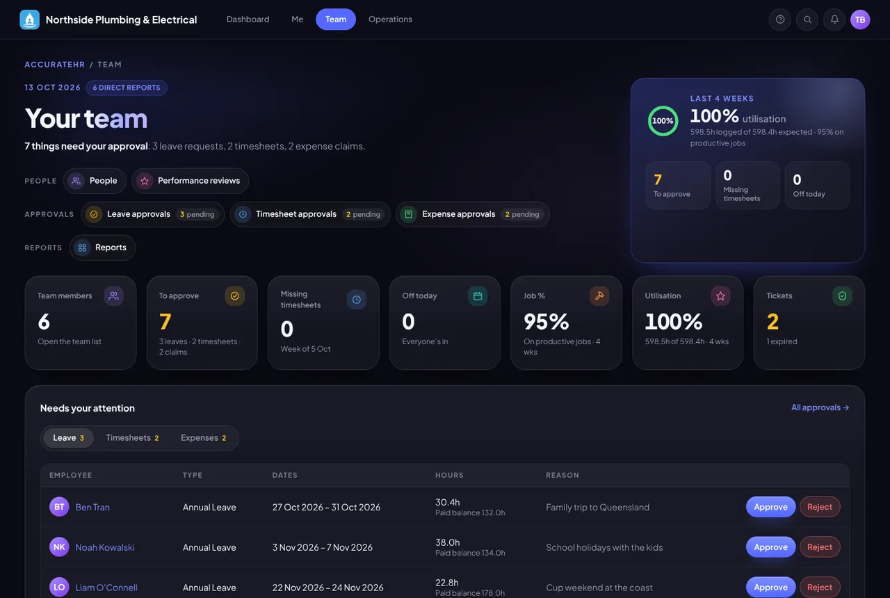Click the To approve check icon

coord(235,296)
